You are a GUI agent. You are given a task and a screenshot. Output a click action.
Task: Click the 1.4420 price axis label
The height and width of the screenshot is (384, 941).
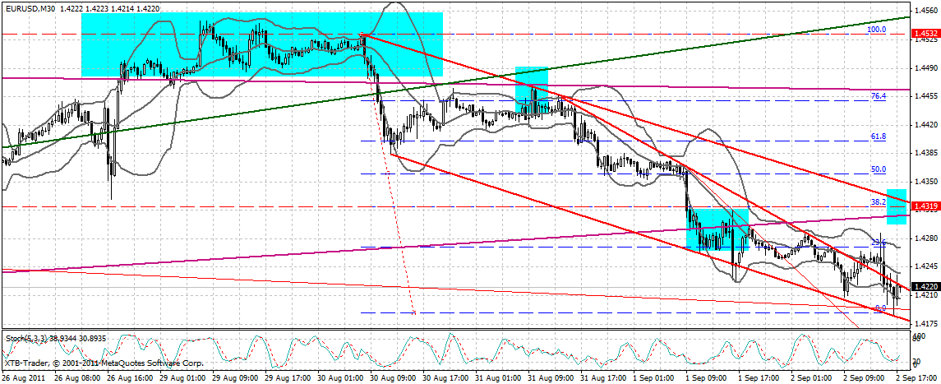[x=926, y=125]
